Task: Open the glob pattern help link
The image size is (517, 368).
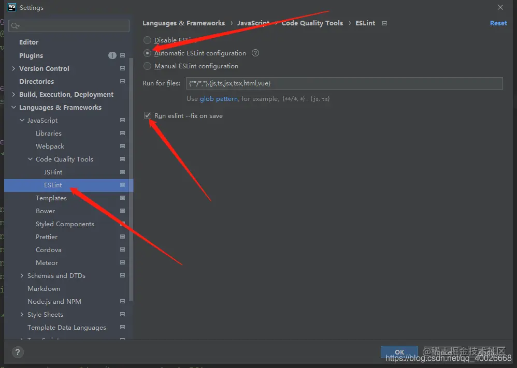Action: [219, 98]
